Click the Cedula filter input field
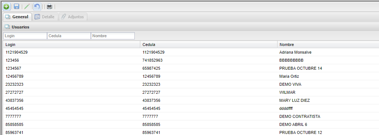The height and width of the screenshot is (135, 379). [69, 36]
